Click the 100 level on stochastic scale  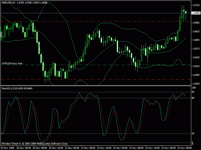tap(194, 88)
